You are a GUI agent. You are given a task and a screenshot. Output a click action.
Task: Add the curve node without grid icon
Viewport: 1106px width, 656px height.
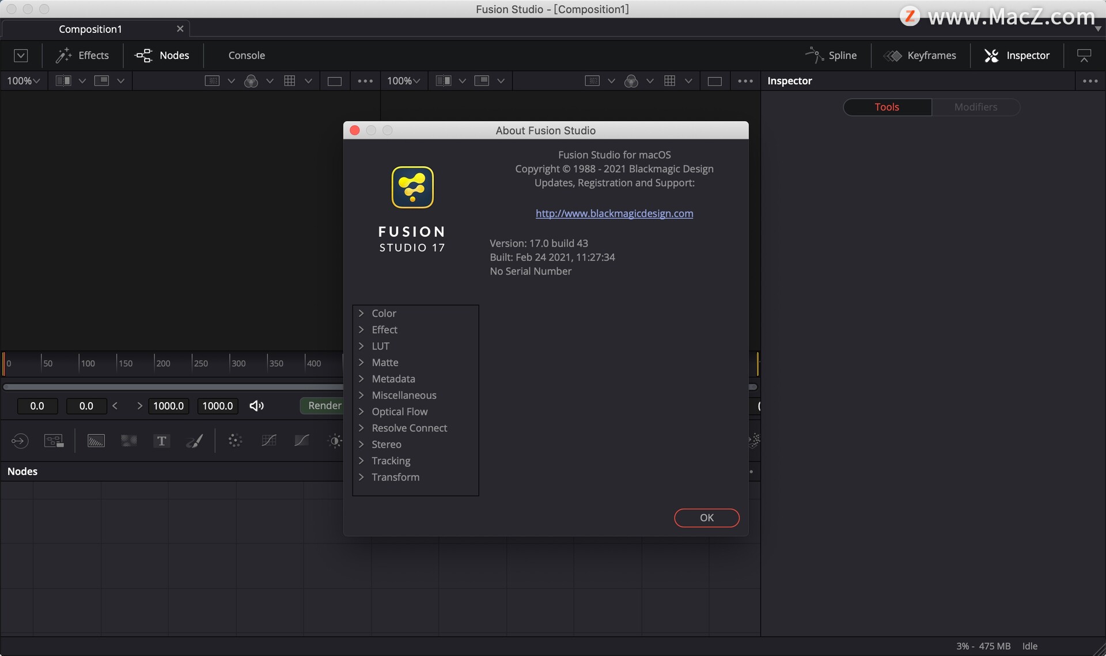(301, 441)
